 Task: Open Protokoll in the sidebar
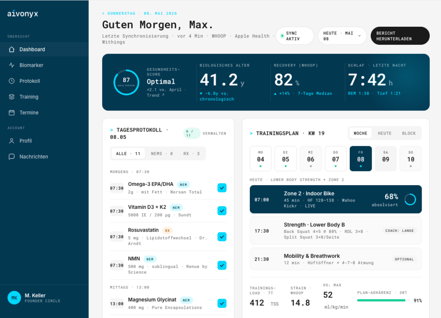tap(44, 81)
